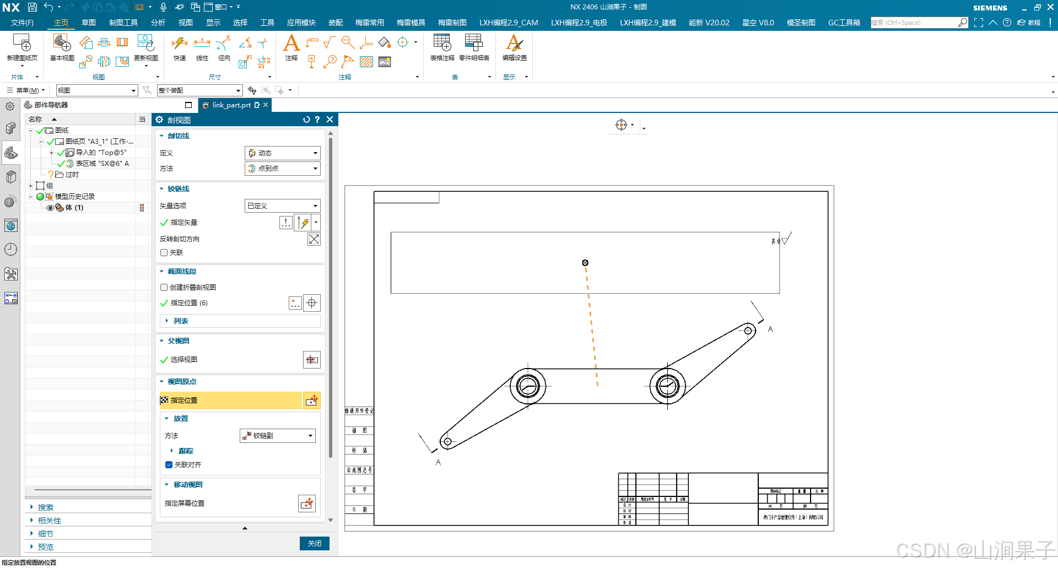Open the Menu button (菜单(M))
Viewport: 1058px width, 568px height.
[x=26, y=90]
